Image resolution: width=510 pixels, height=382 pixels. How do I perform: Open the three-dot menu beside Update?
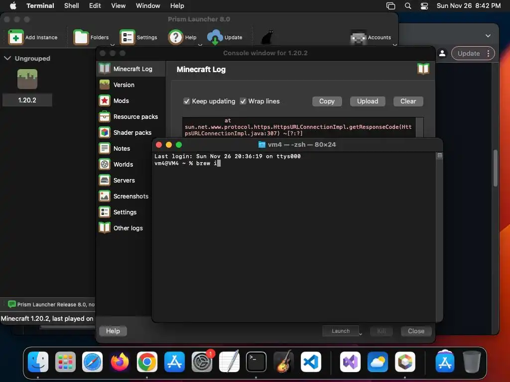click(488, 53)
